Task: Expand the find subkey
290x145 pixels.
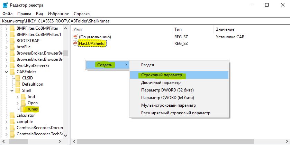Action: 18,97
